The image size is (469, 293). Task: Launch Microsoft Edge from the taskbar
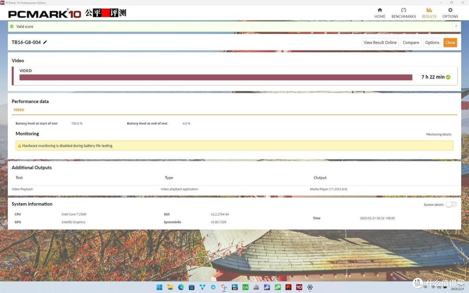tap(181, 287)
